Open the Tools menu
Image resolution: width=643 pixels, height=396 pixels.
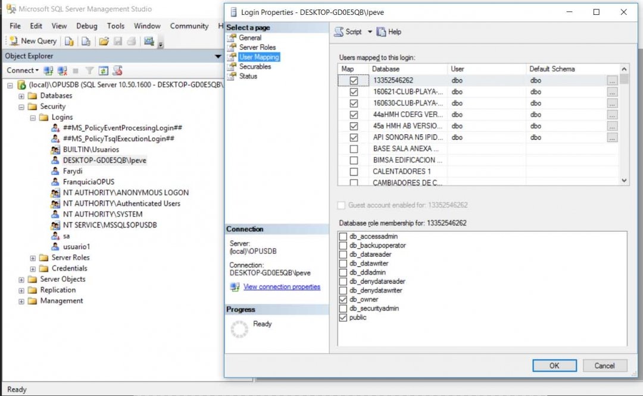coord(116,26)
